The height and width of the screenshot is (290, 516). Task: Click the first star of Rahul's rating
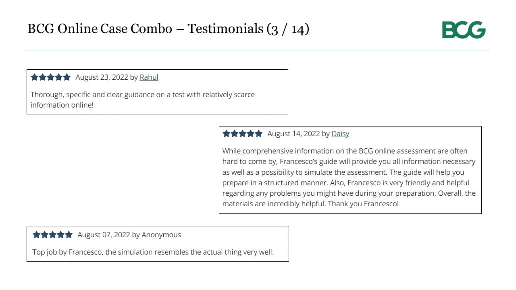click(35, 77)
